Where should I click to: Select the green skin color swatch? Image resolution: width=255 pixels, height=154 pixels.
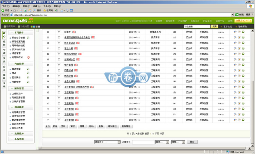point(32,27)
